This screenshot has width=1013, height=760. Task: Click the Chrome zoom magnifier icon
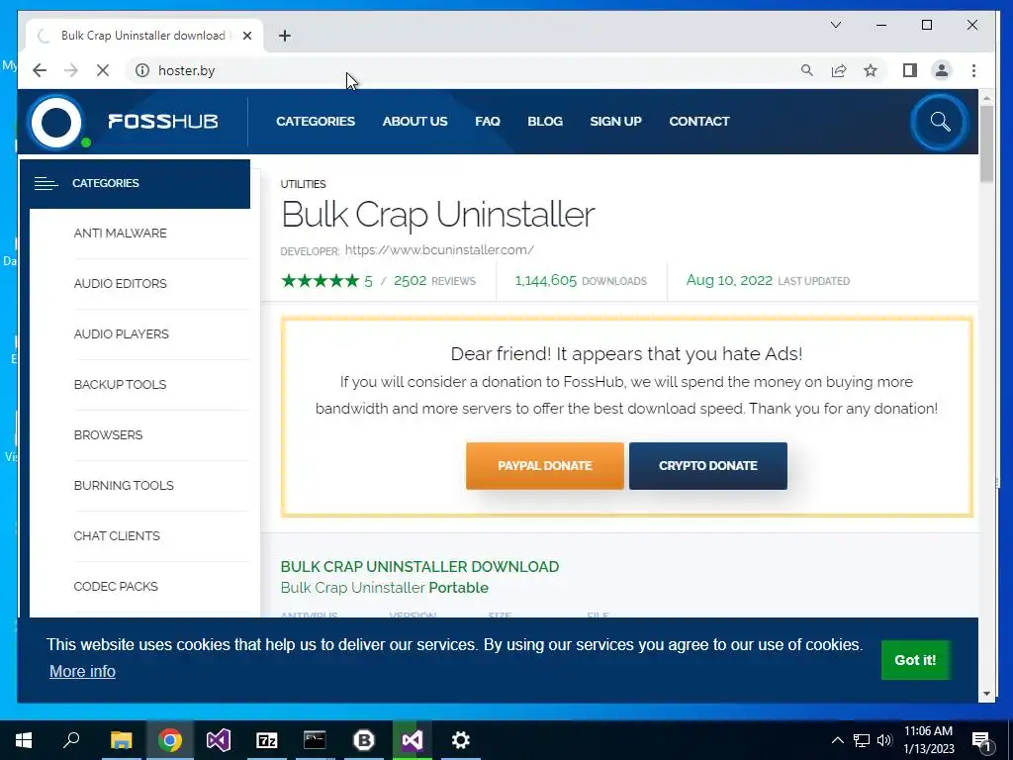[807, 70]
